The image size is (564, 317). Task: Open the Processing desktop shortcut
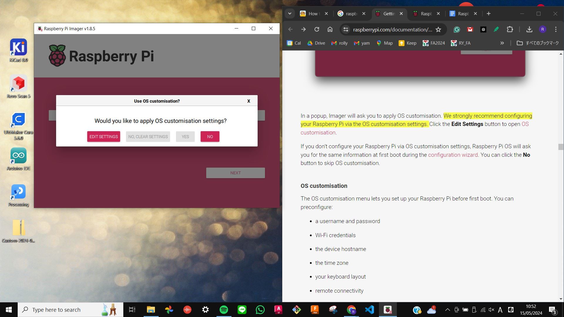(19, 195)
